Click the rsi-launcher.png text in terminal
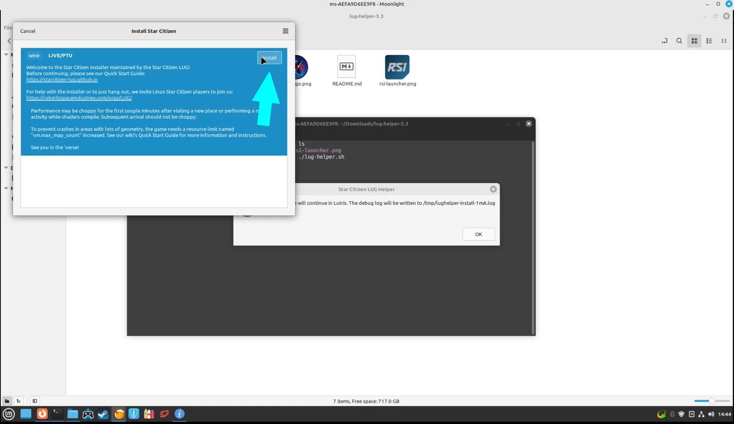 point(319,151)
